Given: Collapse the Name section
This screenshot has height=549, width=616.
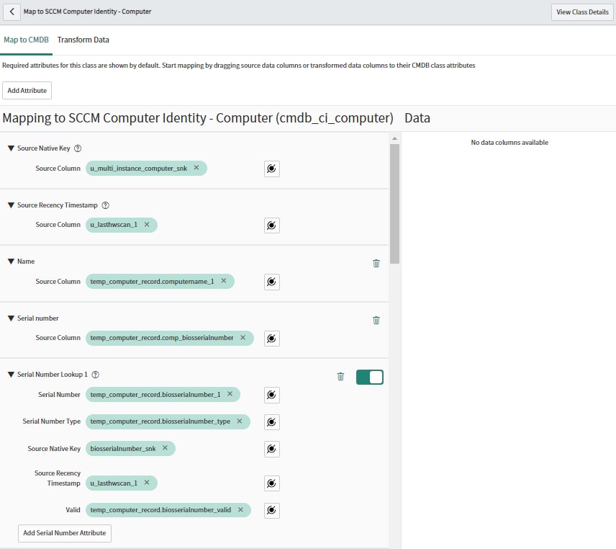Looking at the screenshot, I should [x=11, y=262].
